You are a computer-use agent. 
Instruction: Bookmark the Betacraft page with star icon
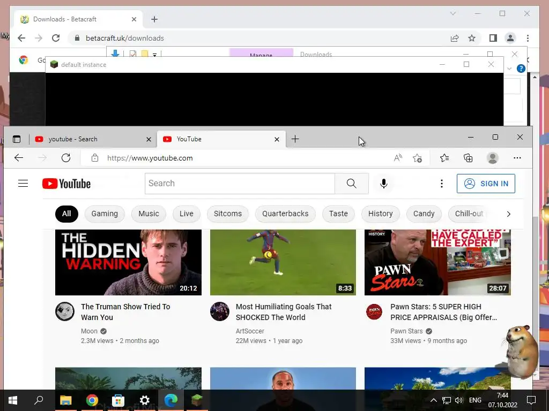pos(472,38)
